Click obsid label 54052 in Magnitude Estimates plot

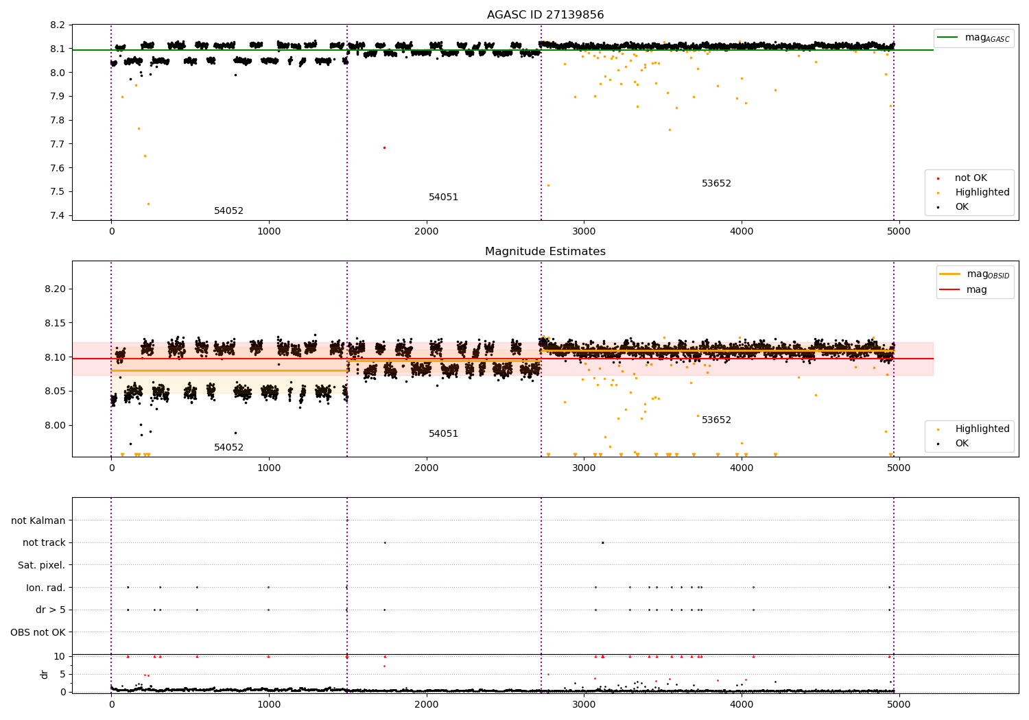point(228,448)
